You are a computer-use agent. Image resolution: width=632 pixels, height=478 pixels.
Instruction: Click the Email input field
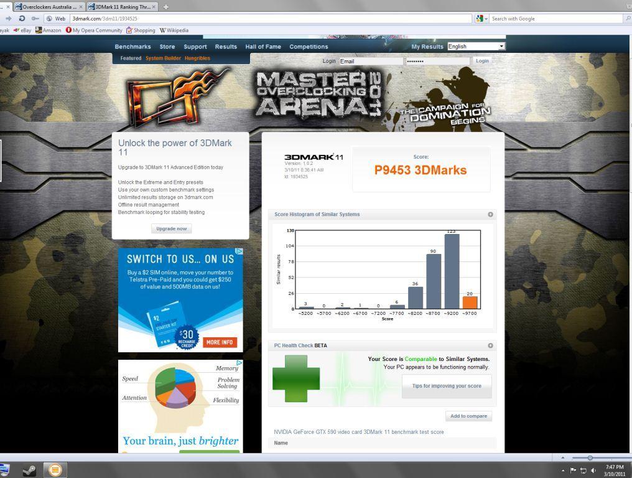371,62
